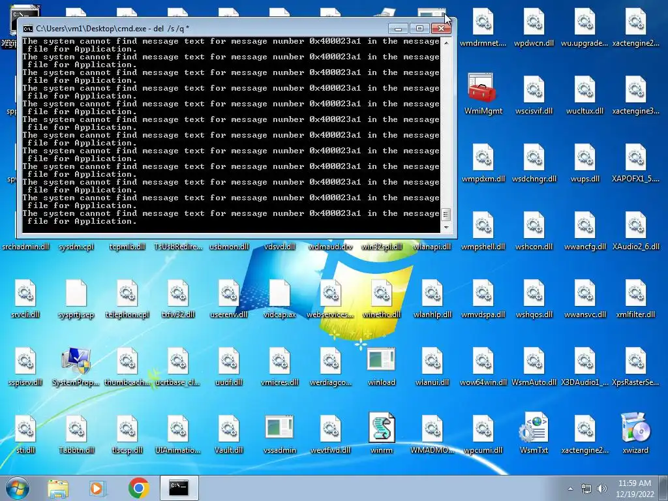The image size is (668, 501).
Task: Click the cmd window scrollbar down arrow
Action: (x=446, y=228)
